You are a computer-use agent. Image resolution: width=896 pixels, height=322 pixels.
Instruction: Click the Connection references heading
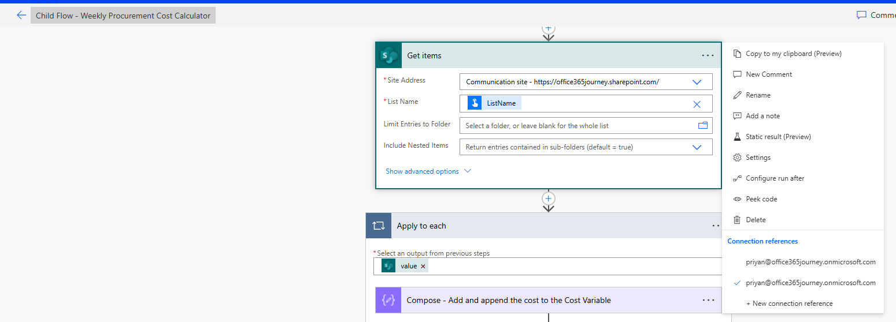pos(762,241)
